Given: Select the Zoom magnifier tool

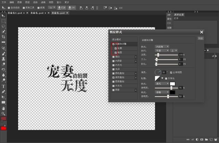Looking at the screenshot, I should click(x=3, y=114).
